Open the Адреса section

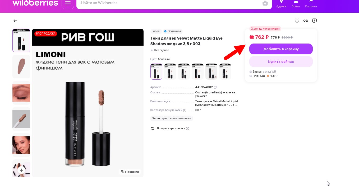coord(281,4)
